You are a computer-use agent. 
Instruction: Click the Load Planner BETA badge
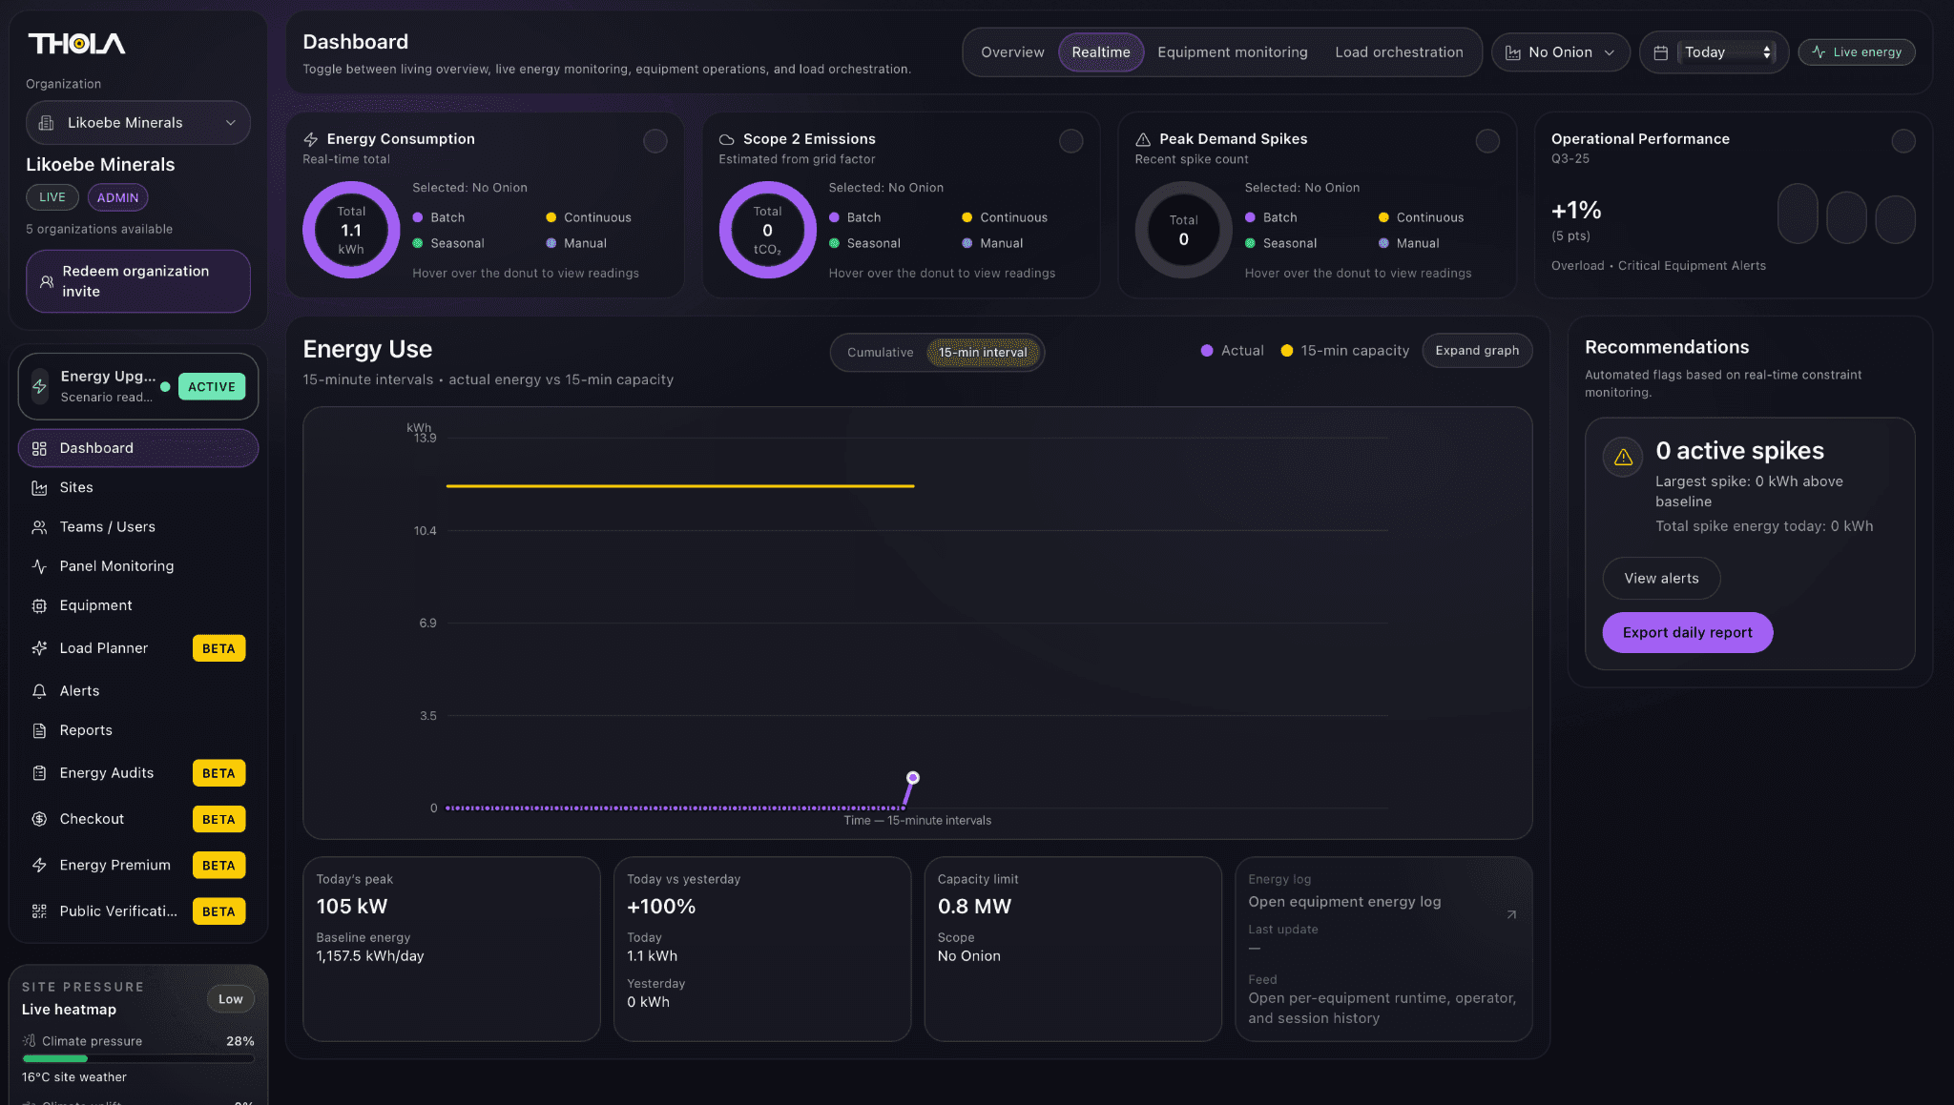[x=218, y=648]
